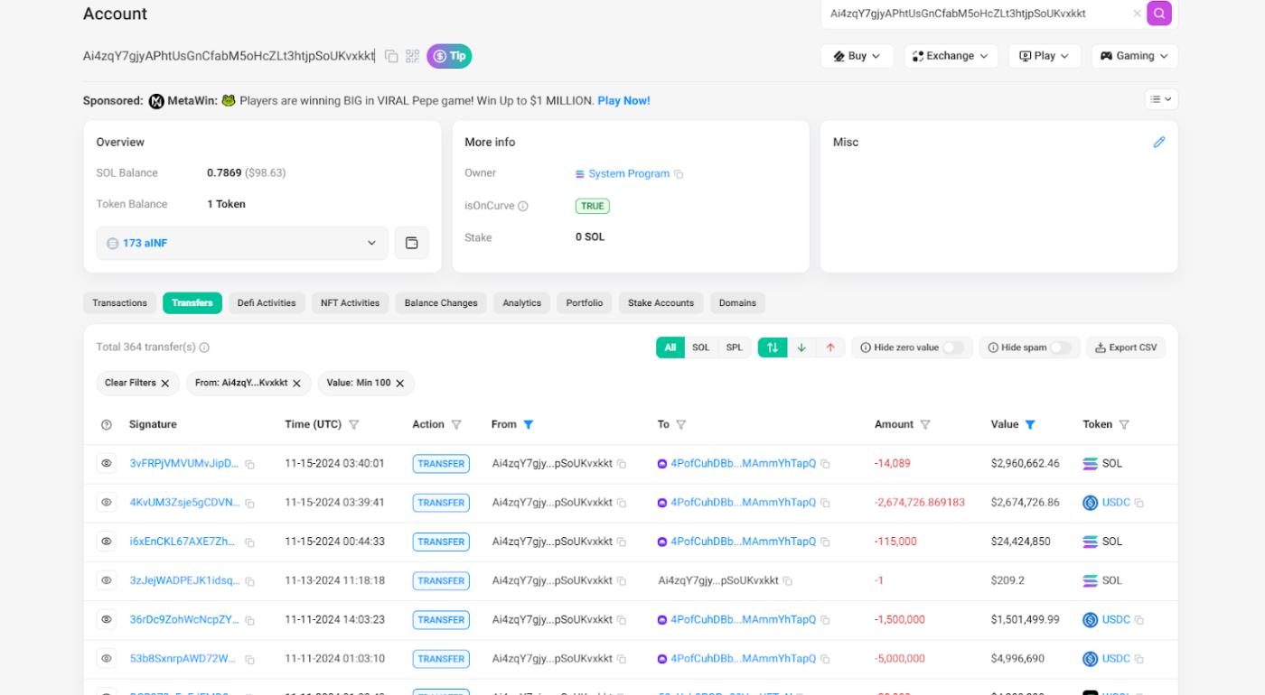
Task: Open the Tip dialog
Action: [x=451, y=55]
